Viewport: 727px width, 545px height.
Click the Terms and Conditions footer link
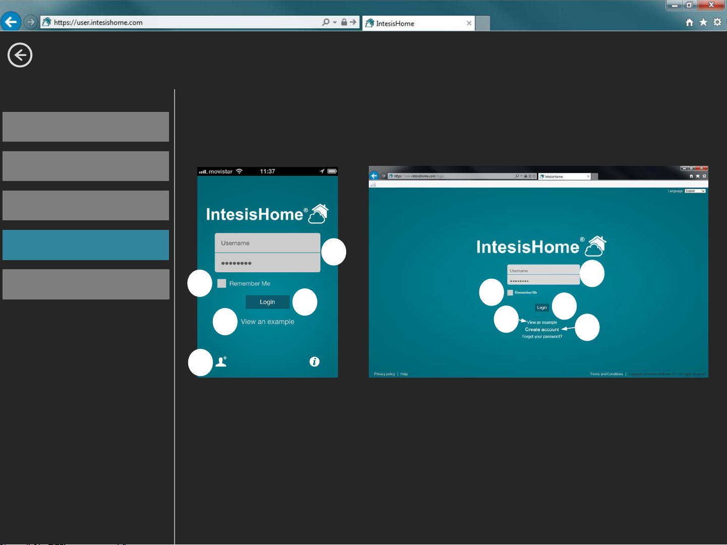[606, 374]
